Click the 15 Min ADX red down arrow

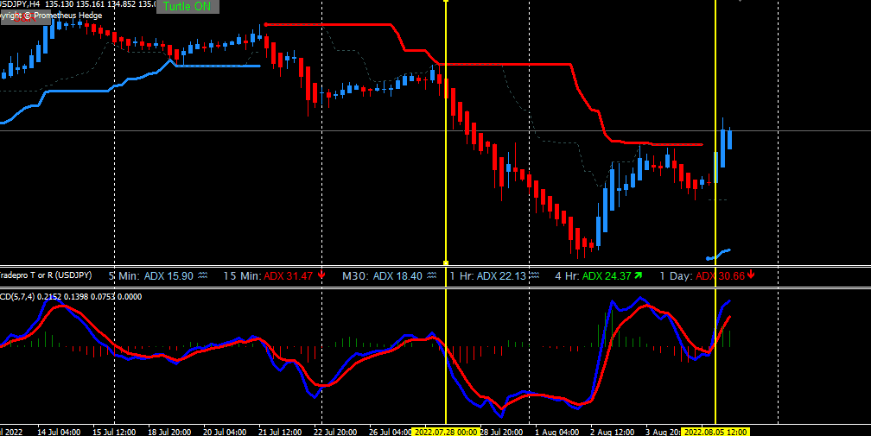(x=321, y=275)
